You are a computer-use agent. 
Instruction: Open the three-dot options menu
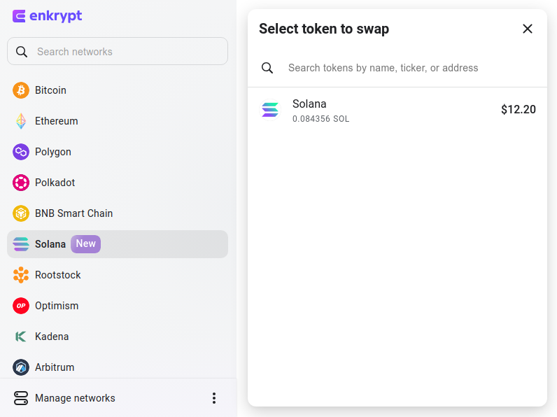(214, 398)
